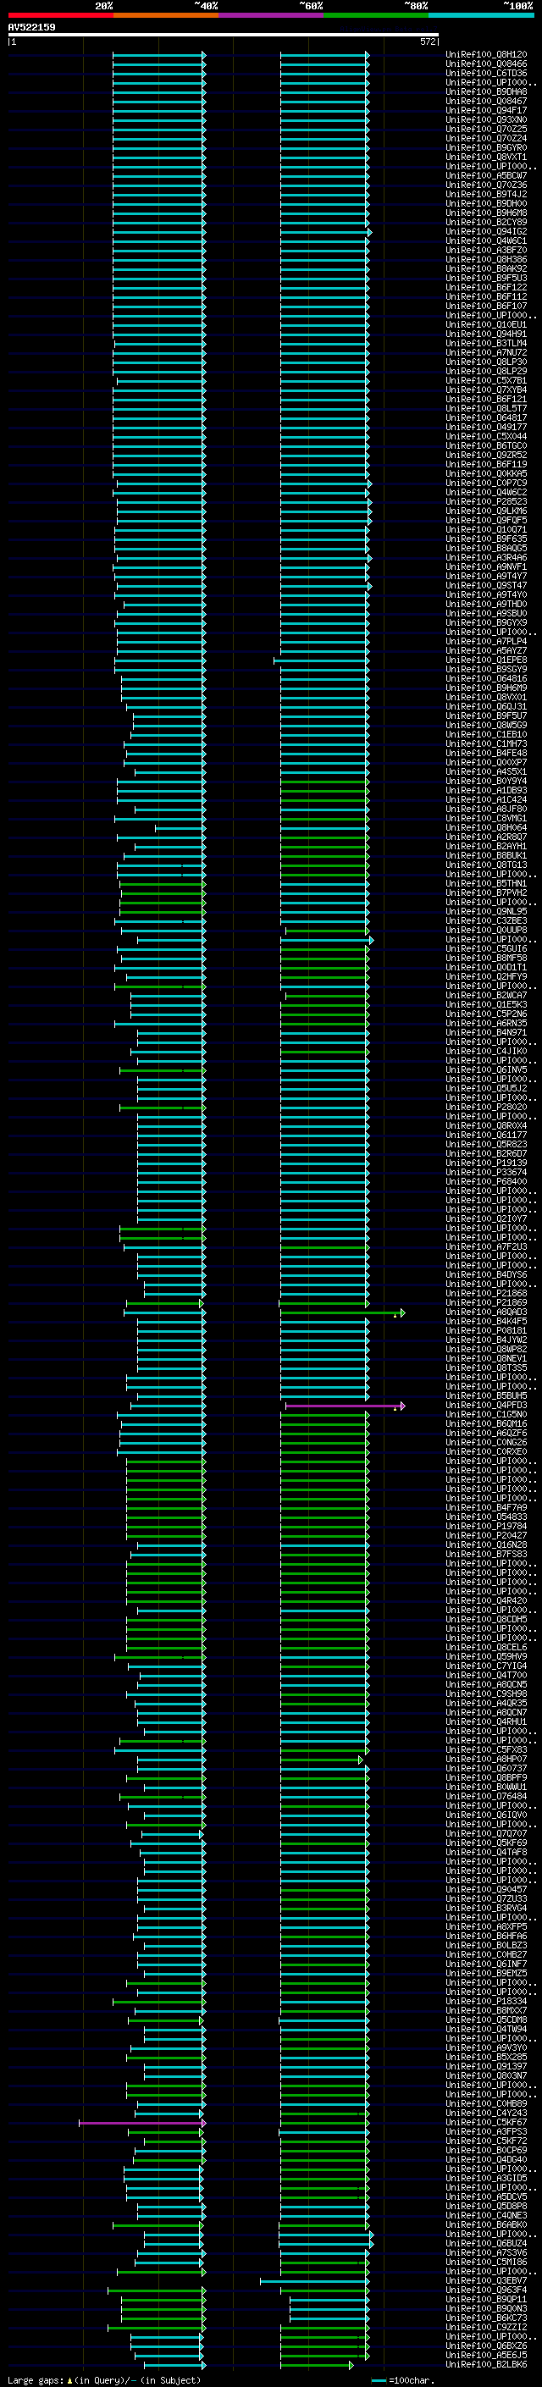Select the UniRef100_Q10EU1 label
Screen dimensions: 542x2387
486,324
